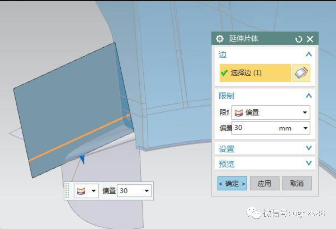
Task: Collapse the 限制 section
Action: [x=309, y=96]
